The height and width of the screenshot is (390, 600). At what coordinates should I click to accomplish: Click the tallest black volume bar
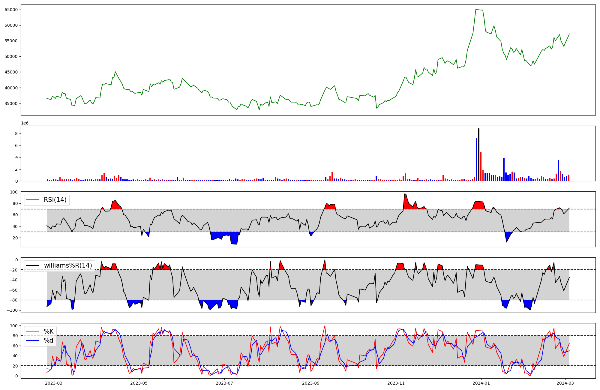(x=478, y=155)
